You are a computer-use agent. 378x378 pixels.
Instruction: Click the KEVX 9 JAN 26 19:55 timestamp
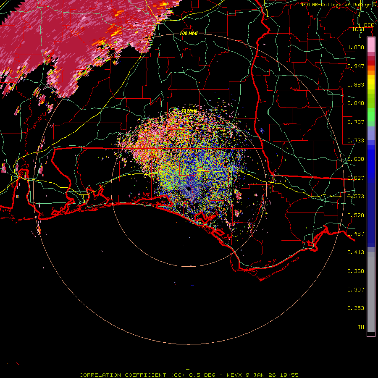pos(262,375)
